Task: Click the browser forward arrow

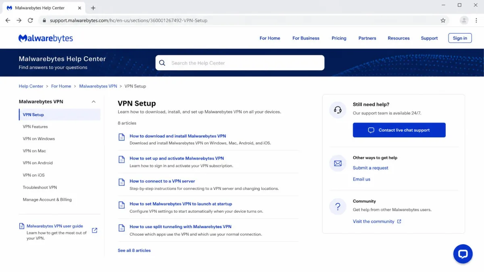Action: pyautogui.click(x=19, y=20)
